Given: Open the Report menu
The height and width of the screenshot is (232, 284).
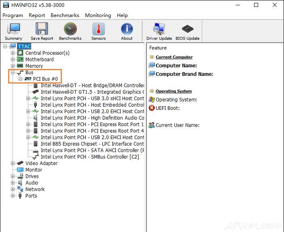Looking at the screenshot, I should 37,15.
